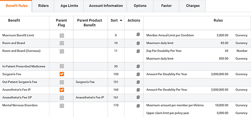Image resolution: width=251 pixels, height=117 pixels.
Task: Click copy icon for Out-Patient Surgeon's Fee
Action: pyautogui.click(x=138, y=82)
